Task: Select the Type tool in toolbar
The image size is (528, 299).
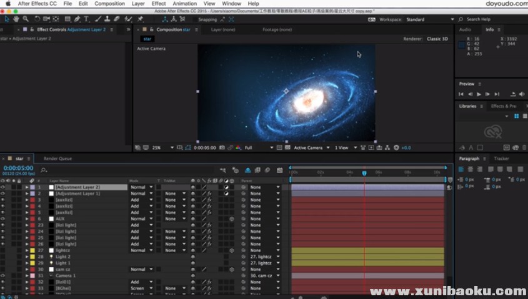Action: pyautogui.click(x=86, y=19)
